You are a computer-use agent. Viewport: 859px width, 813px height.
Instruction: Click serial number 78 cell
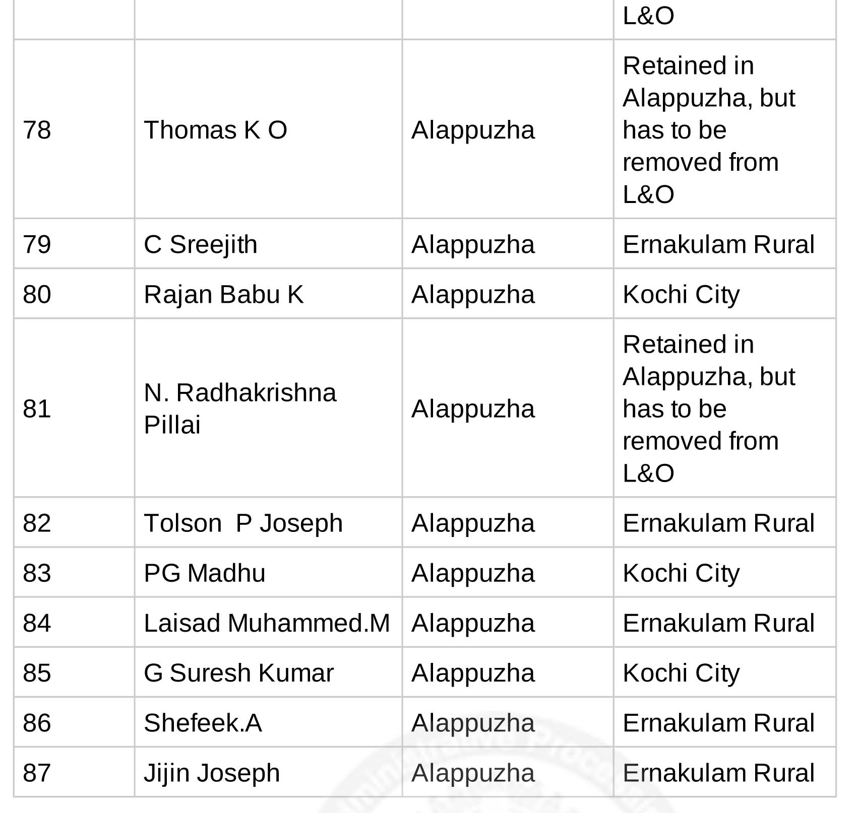coord(74,129)
